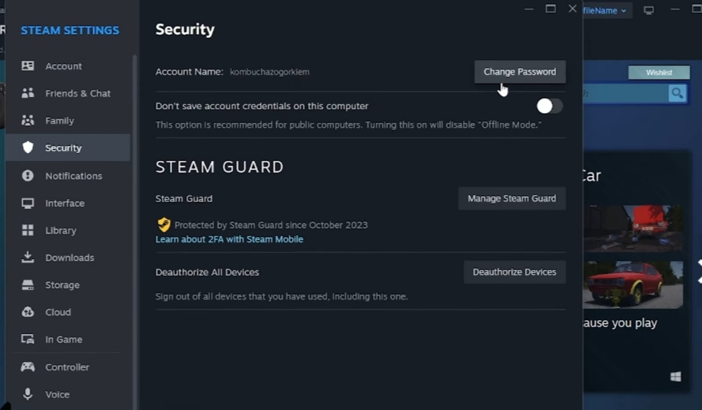Click the Friends & Chat people icon
Viewport: 702px width, 410px height.
click(x=28, y=93)
